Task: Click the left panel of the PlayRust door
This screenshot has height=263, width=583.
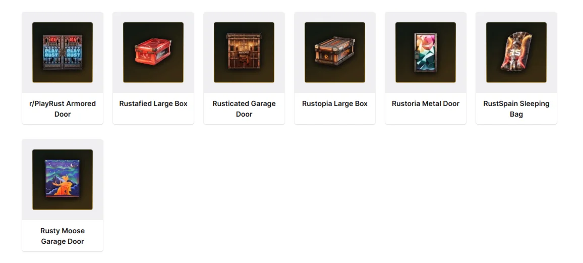Action: click(52, 52)
